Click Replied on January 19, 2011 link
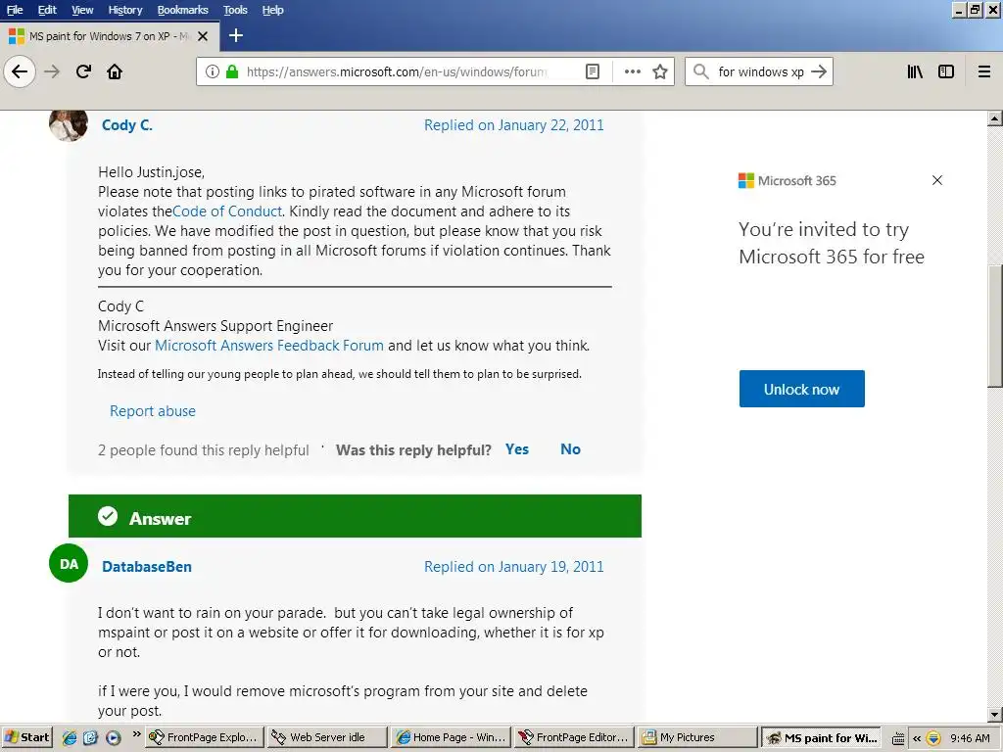The image size is (1003, 752). (513, 567)
